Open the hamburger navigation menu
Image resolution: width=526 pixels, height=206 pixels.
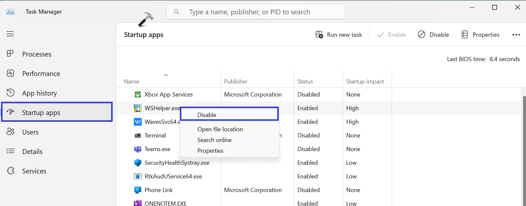10,34
